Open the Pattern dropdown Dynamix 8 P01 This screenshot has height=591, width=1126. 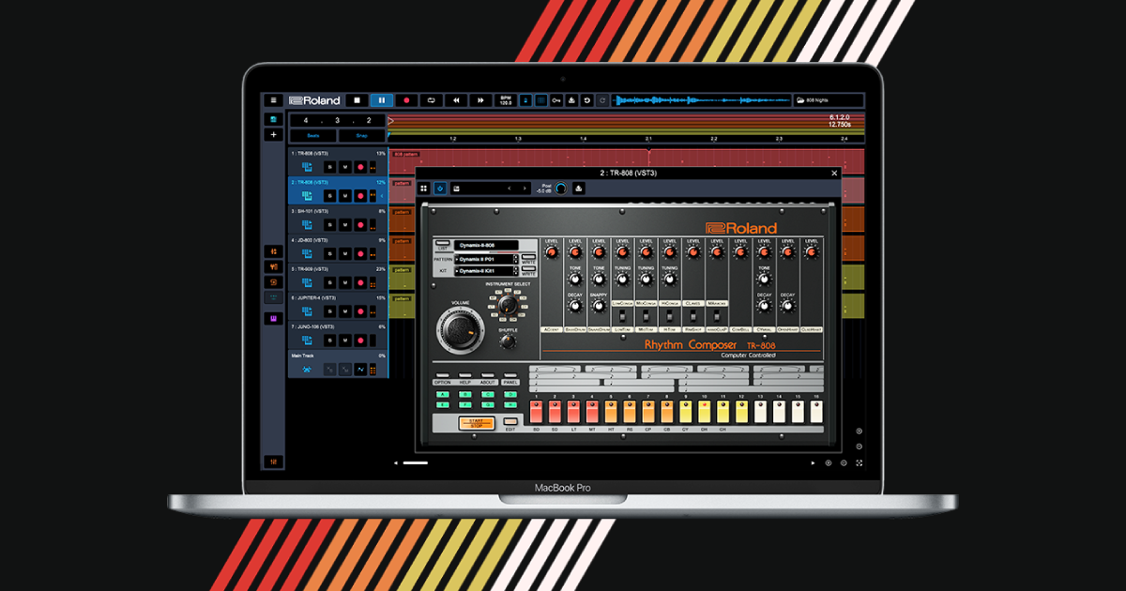tap(487, 258)
